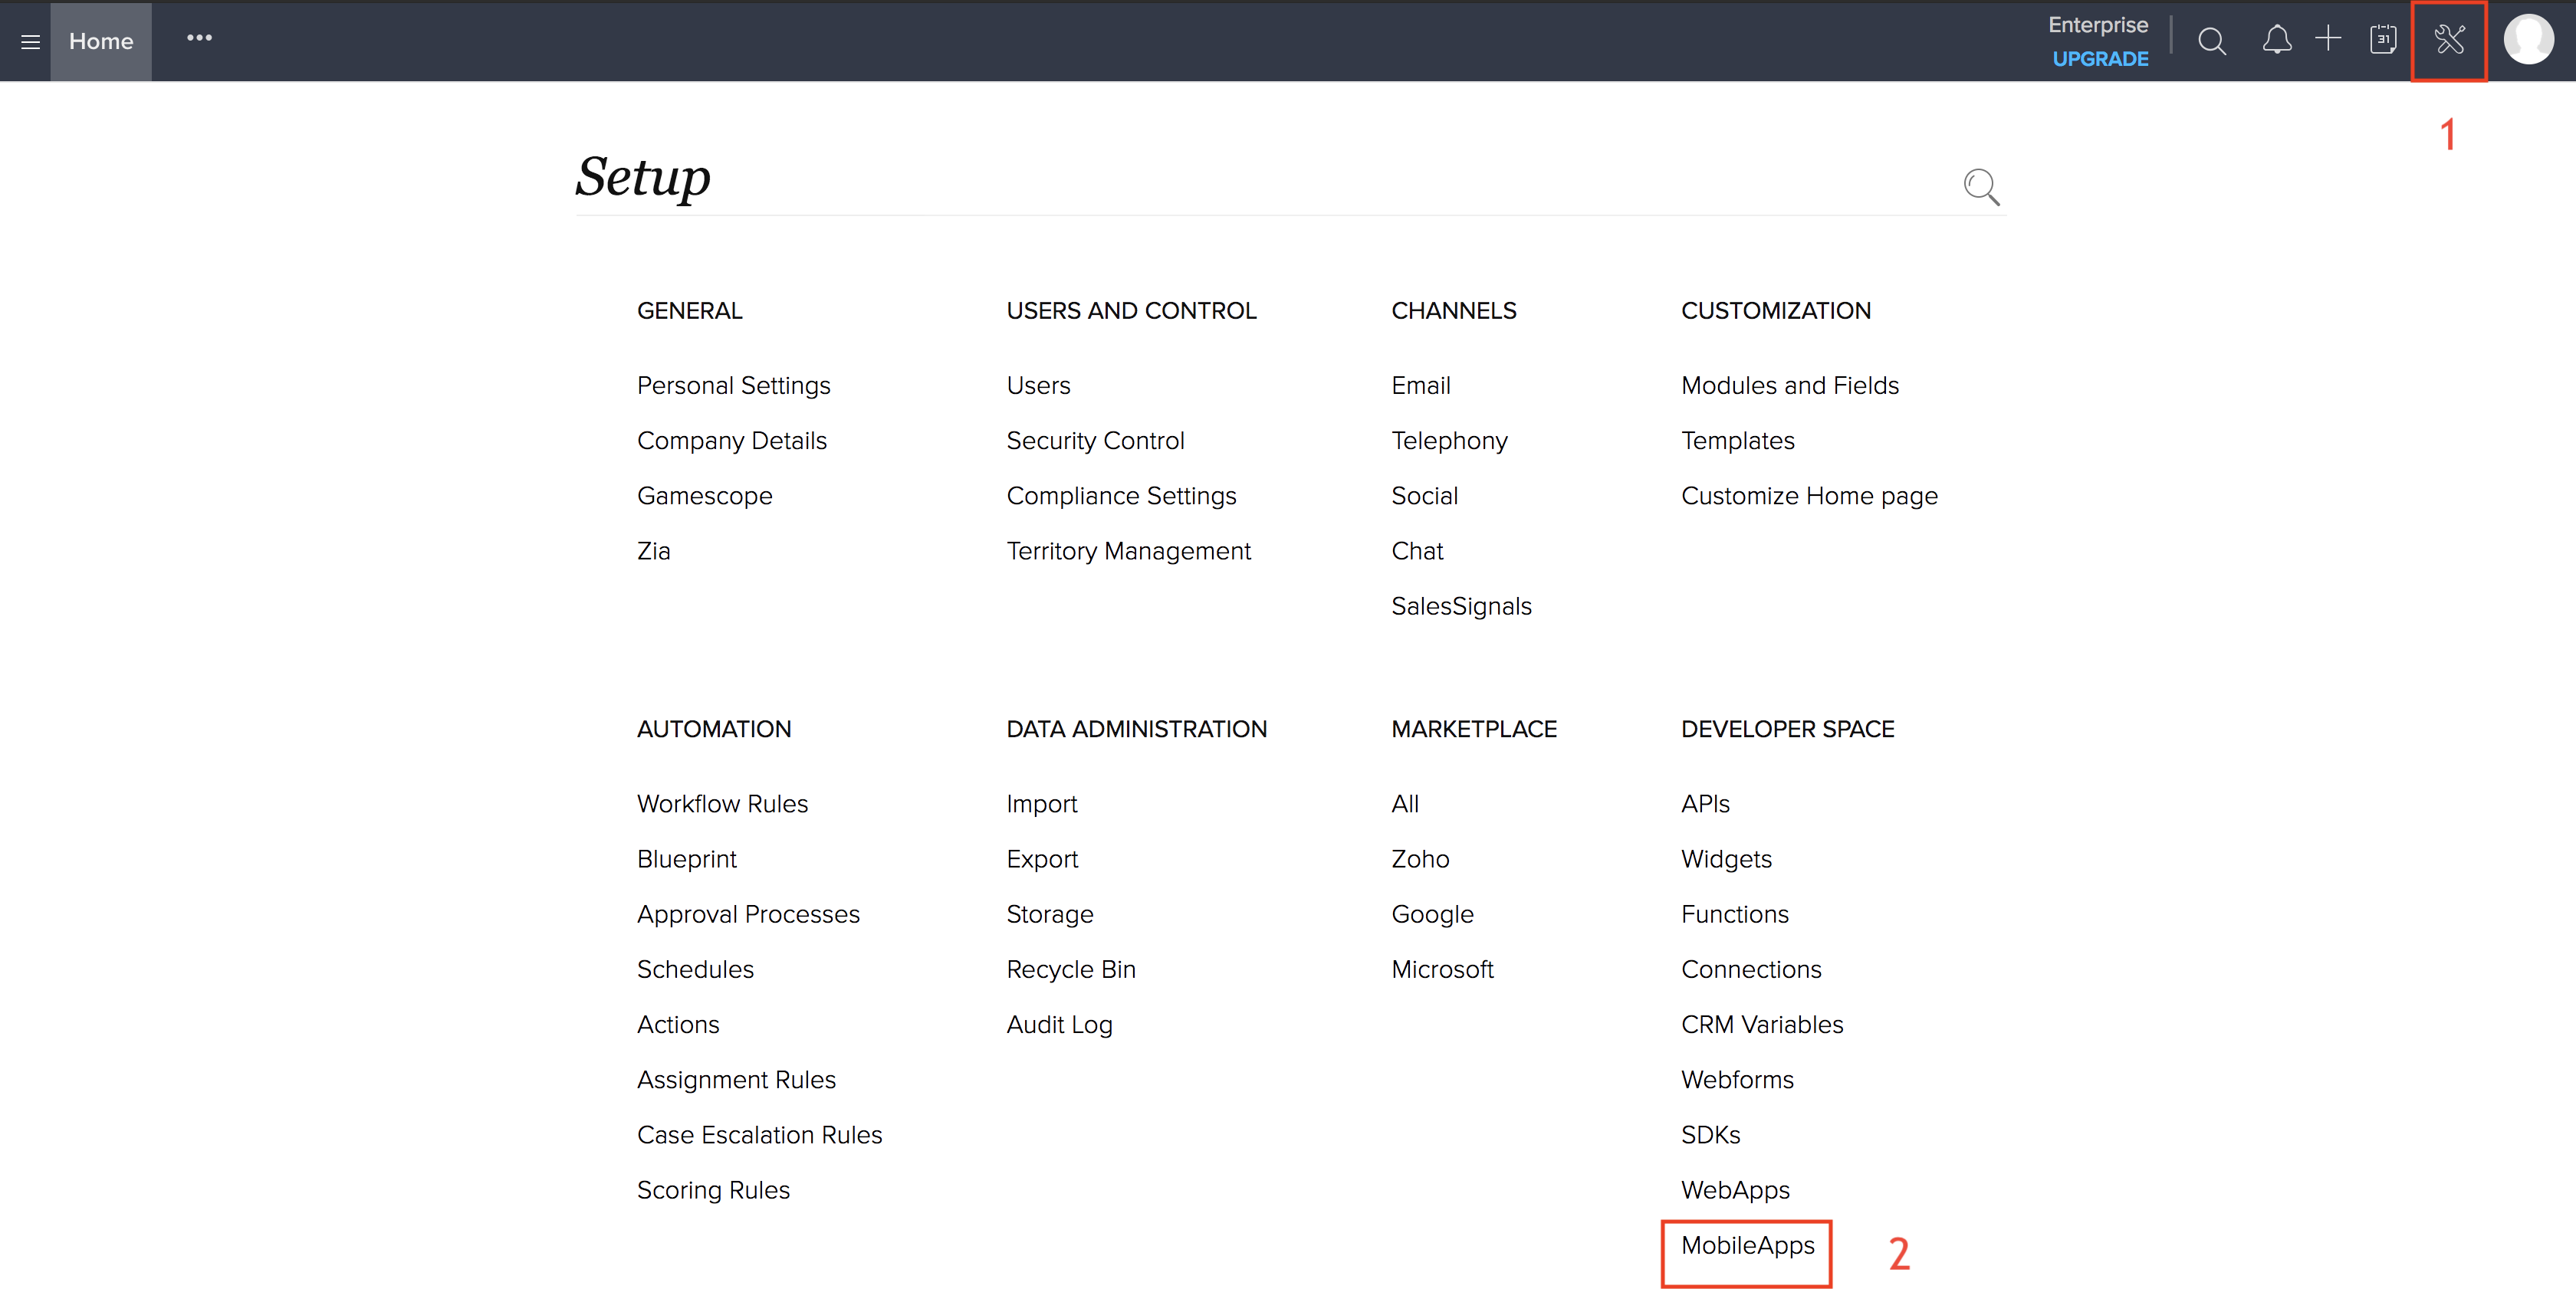The image size is (2576, 1289).
Task: Open the notifications bell icon
Action: 2276,41
